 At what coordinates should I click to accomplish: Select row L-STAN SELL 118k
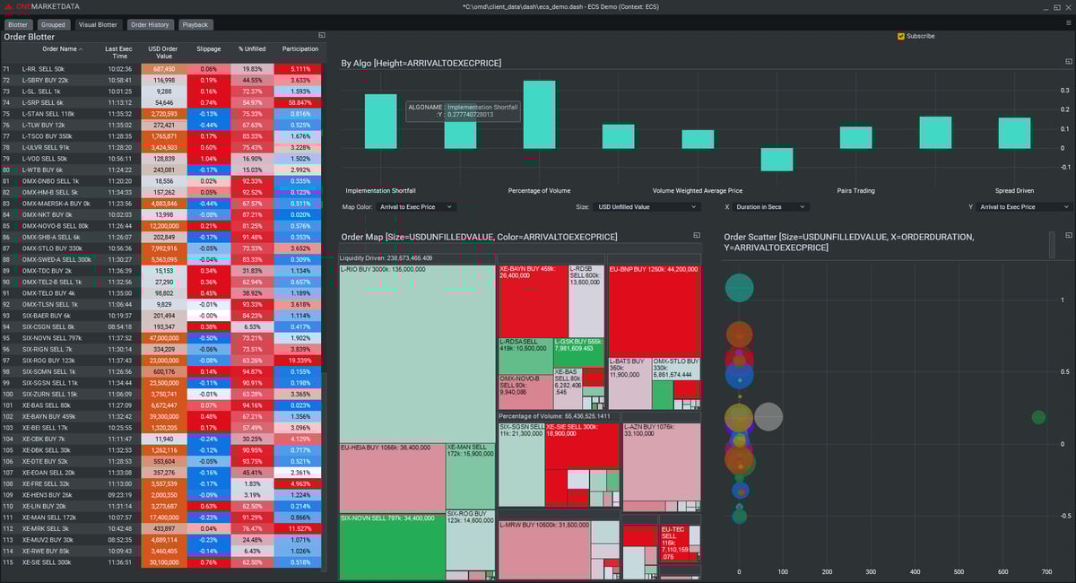pos(162,114)
